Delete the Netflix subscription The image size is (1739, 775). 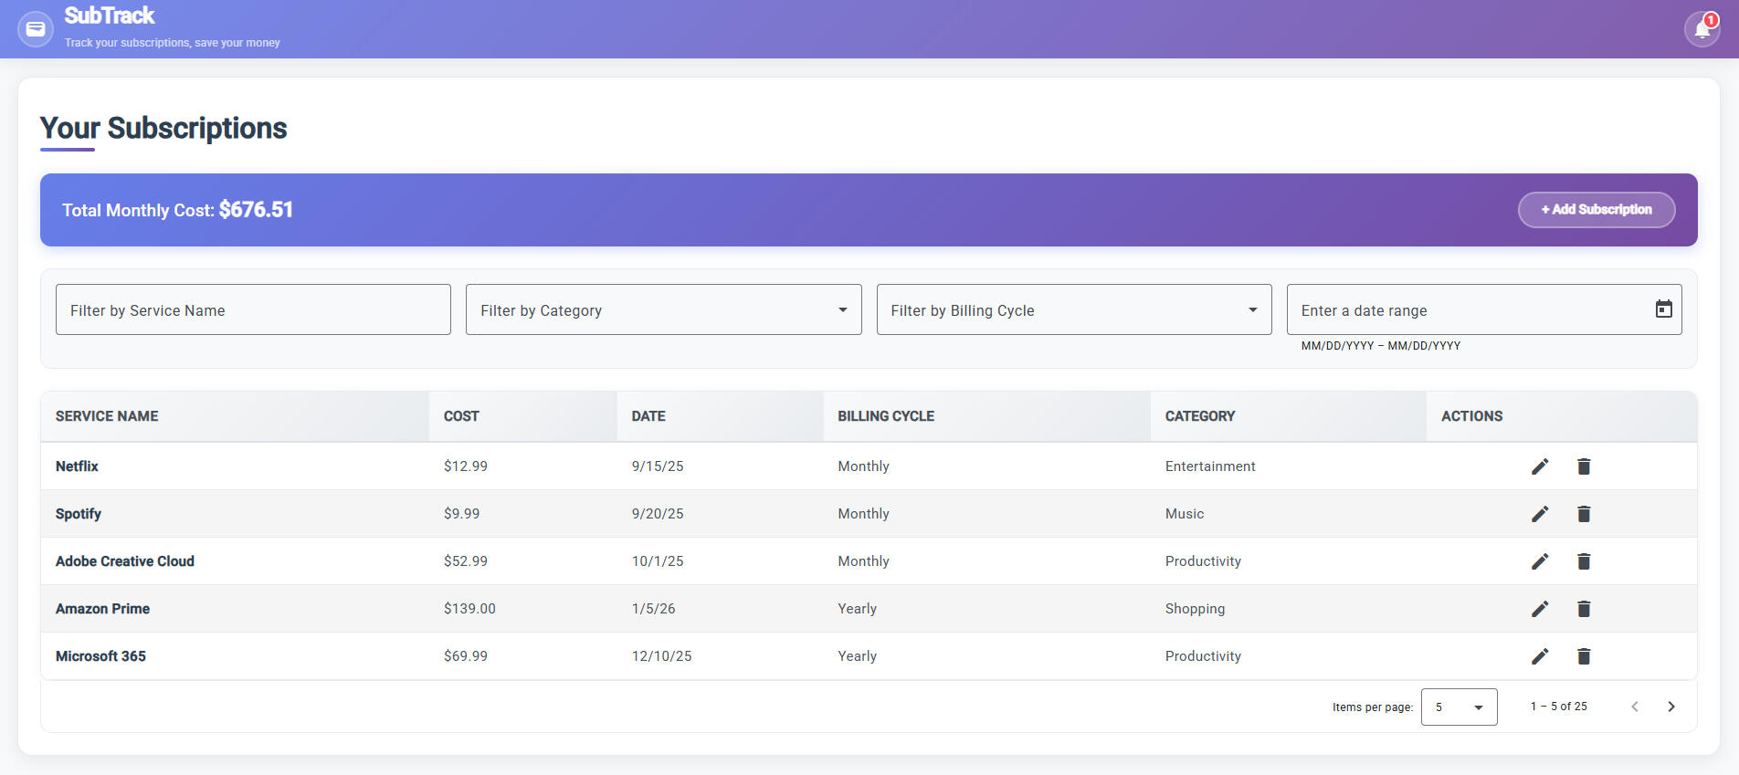[1584, 466]
